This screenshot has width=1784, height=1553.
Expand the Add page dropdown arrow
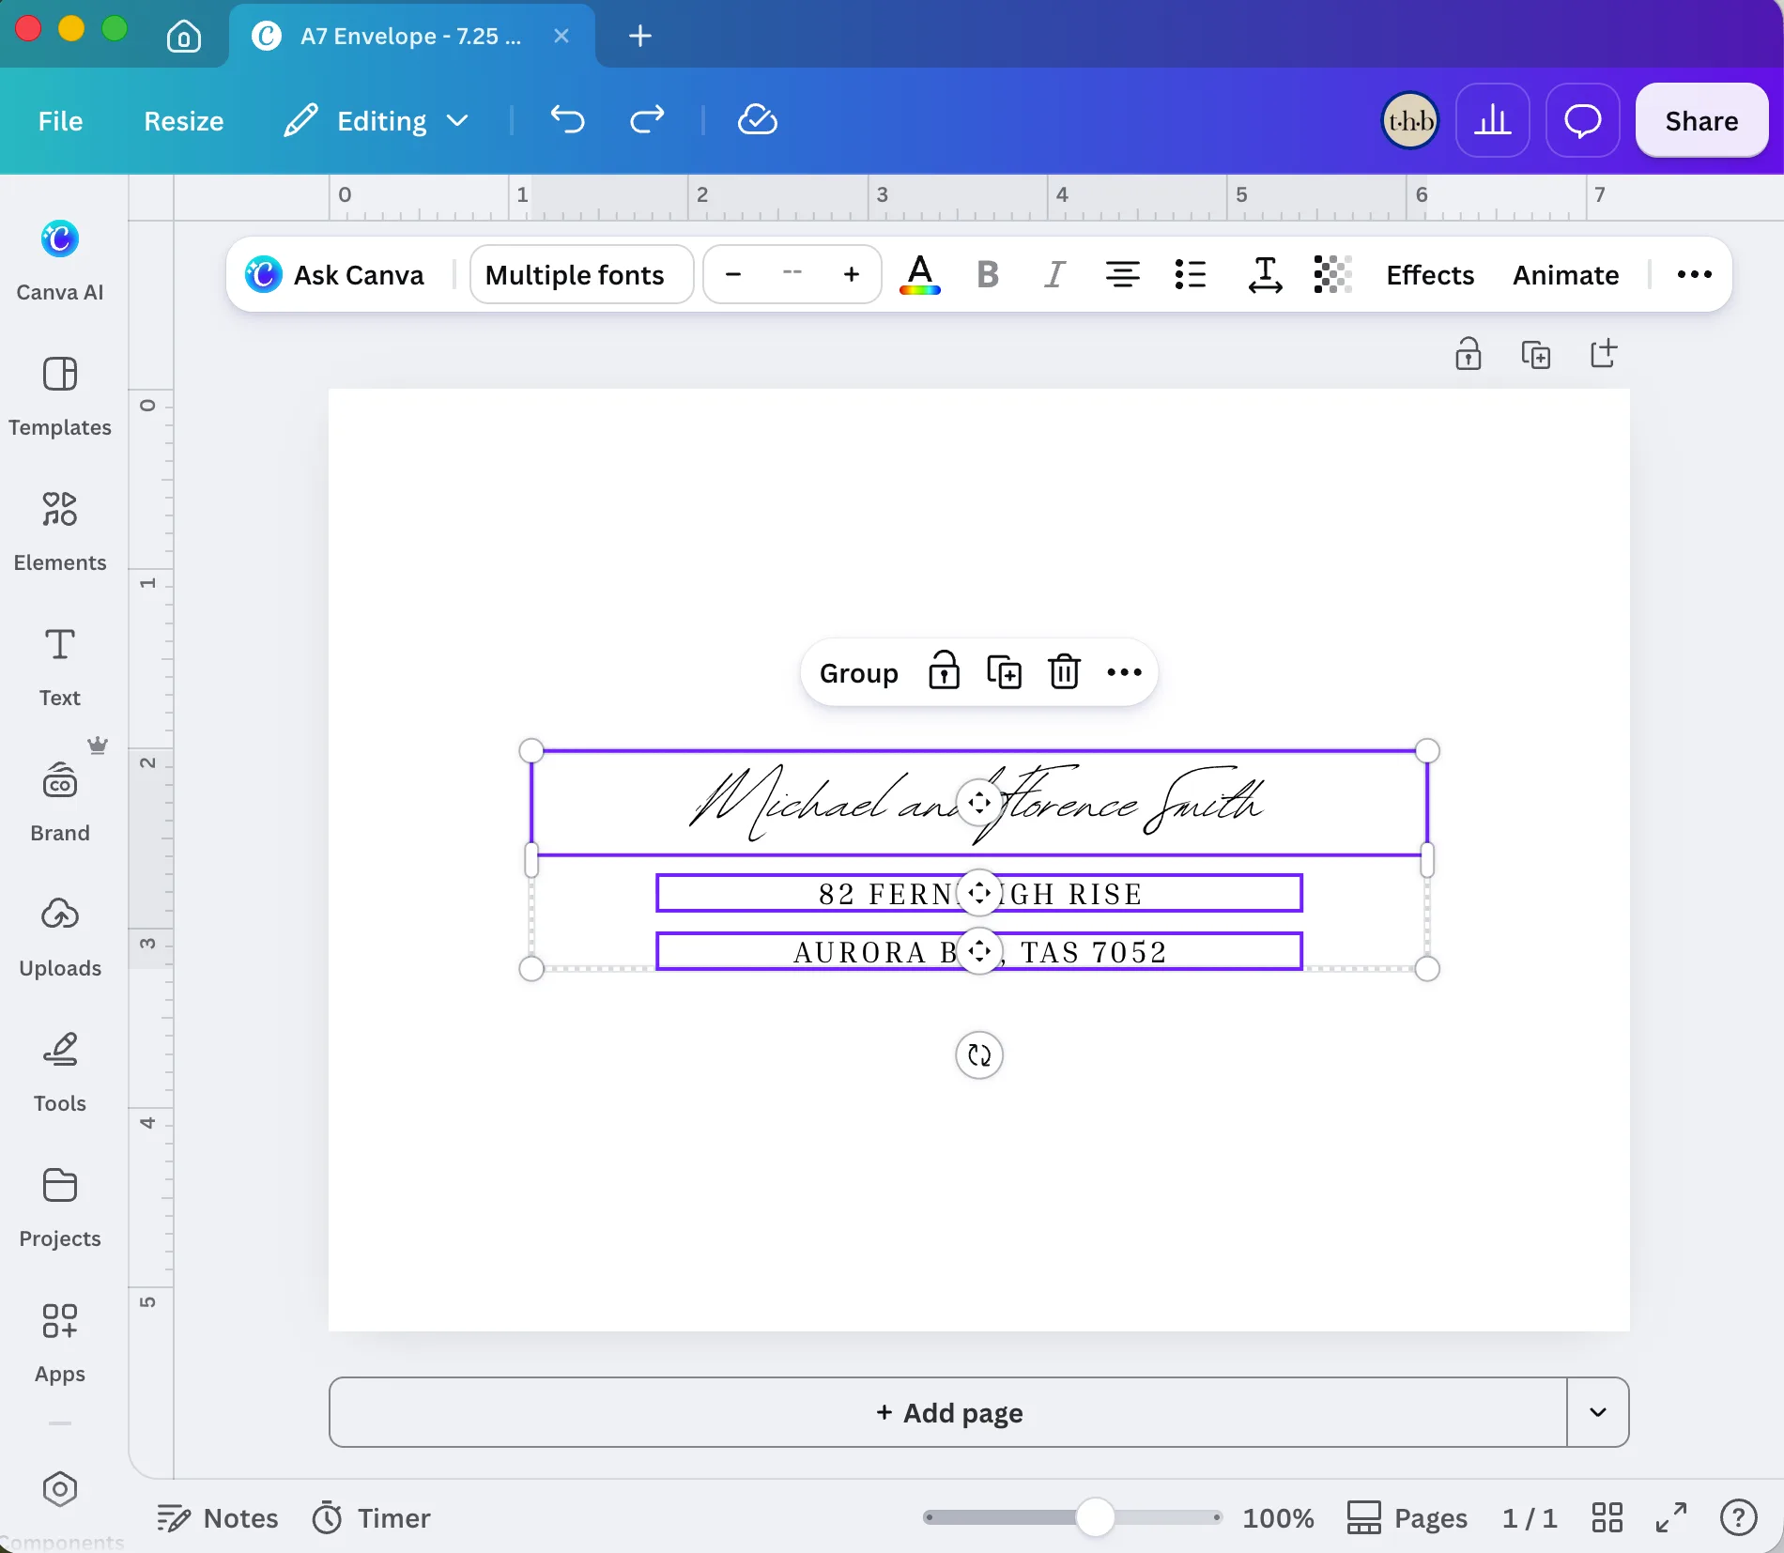point(1598,1412)
